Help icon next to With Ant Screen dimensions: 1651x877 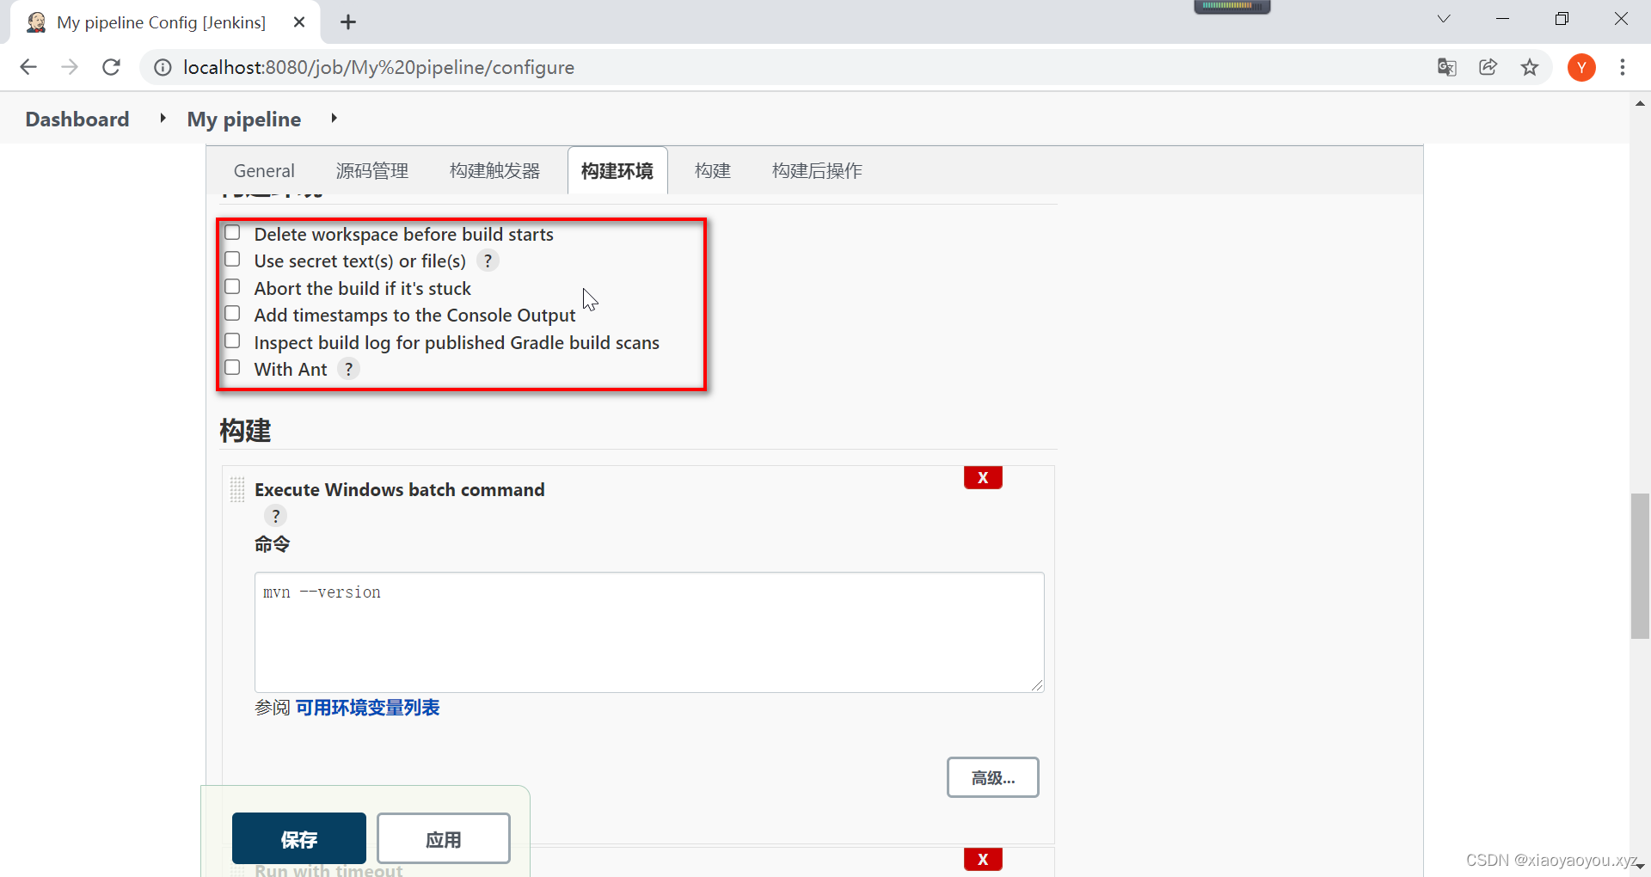pyautogui.click(x=348, y=370)
